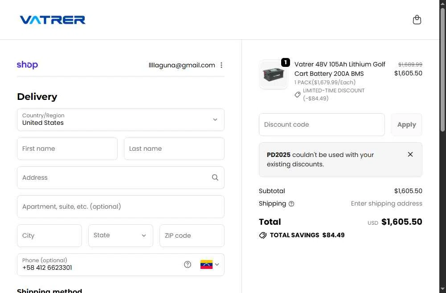The width and height of the screenshot is (446, 293).
Task: Click the Last name field
Action: 174,149
